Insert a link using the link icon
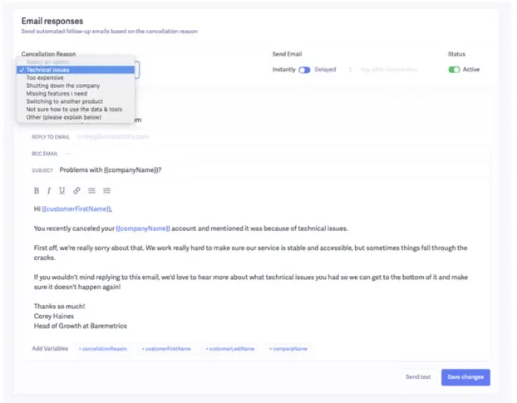This screenshot has width=517, height=403. [76, 190]
